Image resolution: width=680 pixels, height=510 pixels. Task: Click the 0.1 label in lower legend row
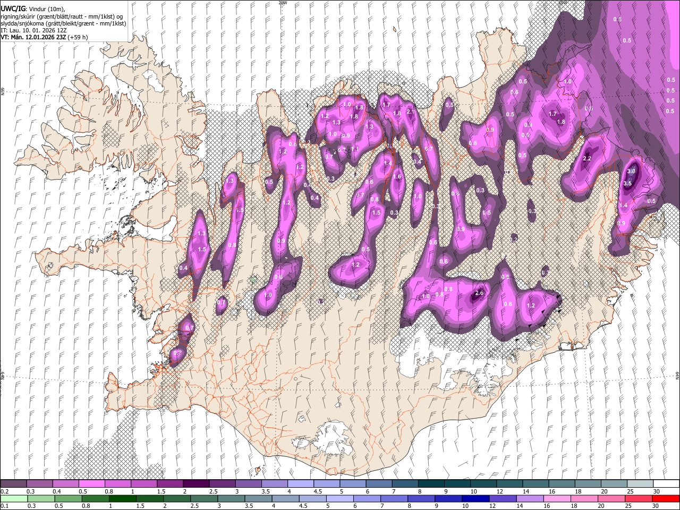tap(4, 506)
